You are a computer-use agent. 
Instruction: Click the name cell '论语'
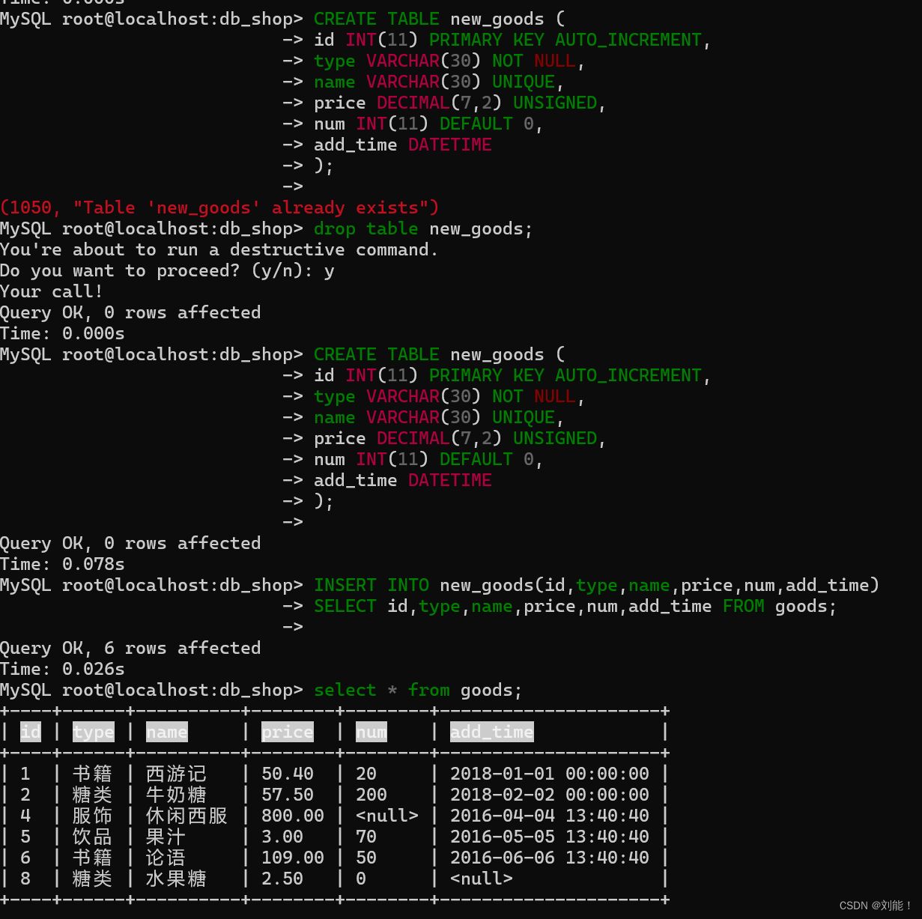pos(166,858)
